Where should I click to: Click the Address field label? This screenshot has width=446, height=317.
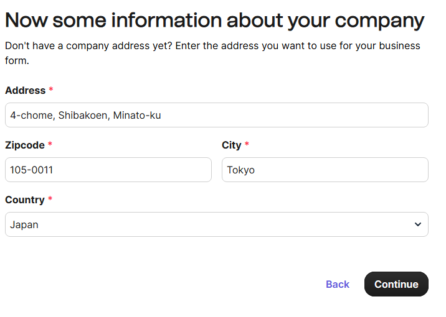coord(25,90)
